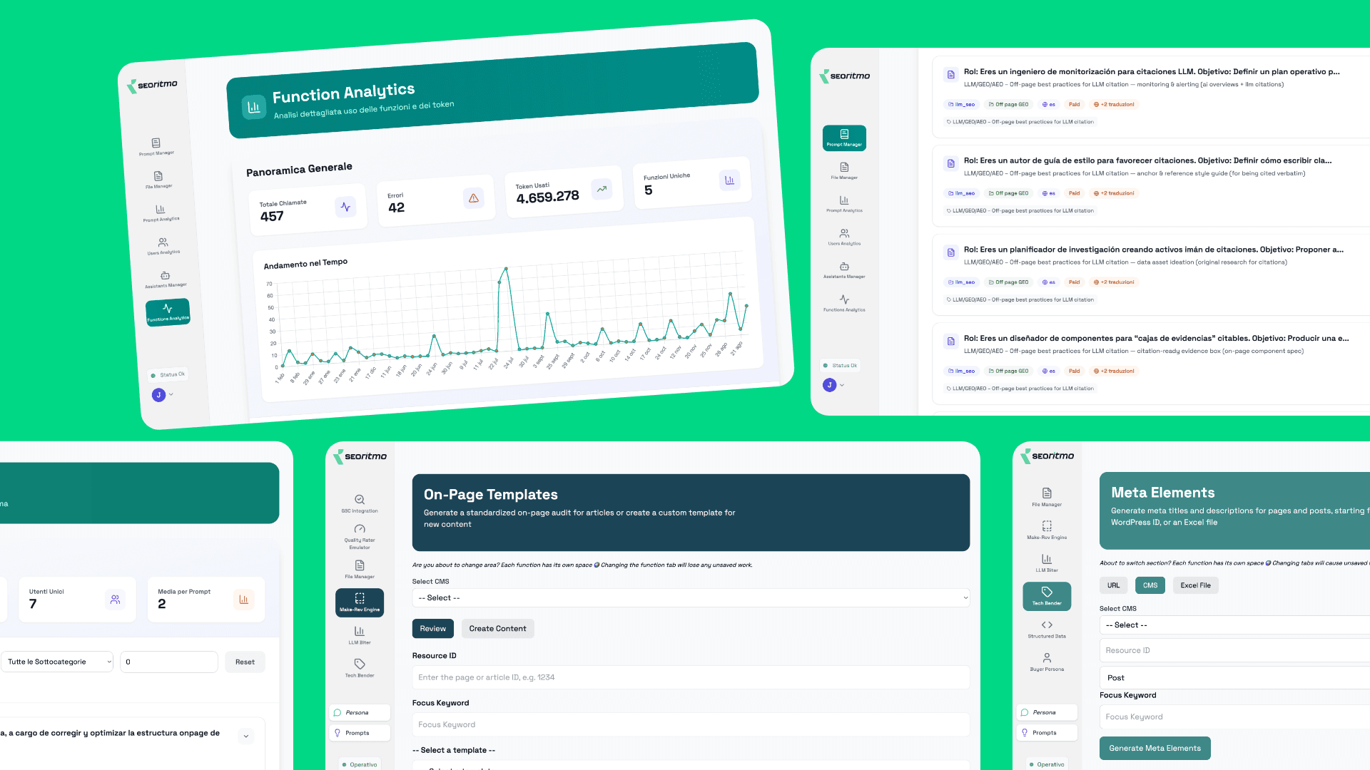
Task: Open Users Analytics in top-right sidebar
Action: [844, 237]
